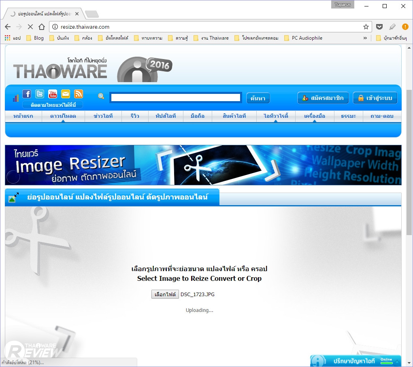Screen dimensions: 413x367
Task: Click the Image Resizer banner
Action: (203, 165)
